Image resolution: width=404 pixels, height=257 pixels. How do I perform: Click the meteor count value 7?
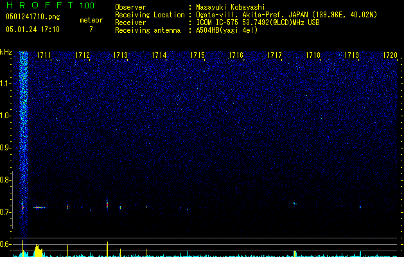[91, 29]
